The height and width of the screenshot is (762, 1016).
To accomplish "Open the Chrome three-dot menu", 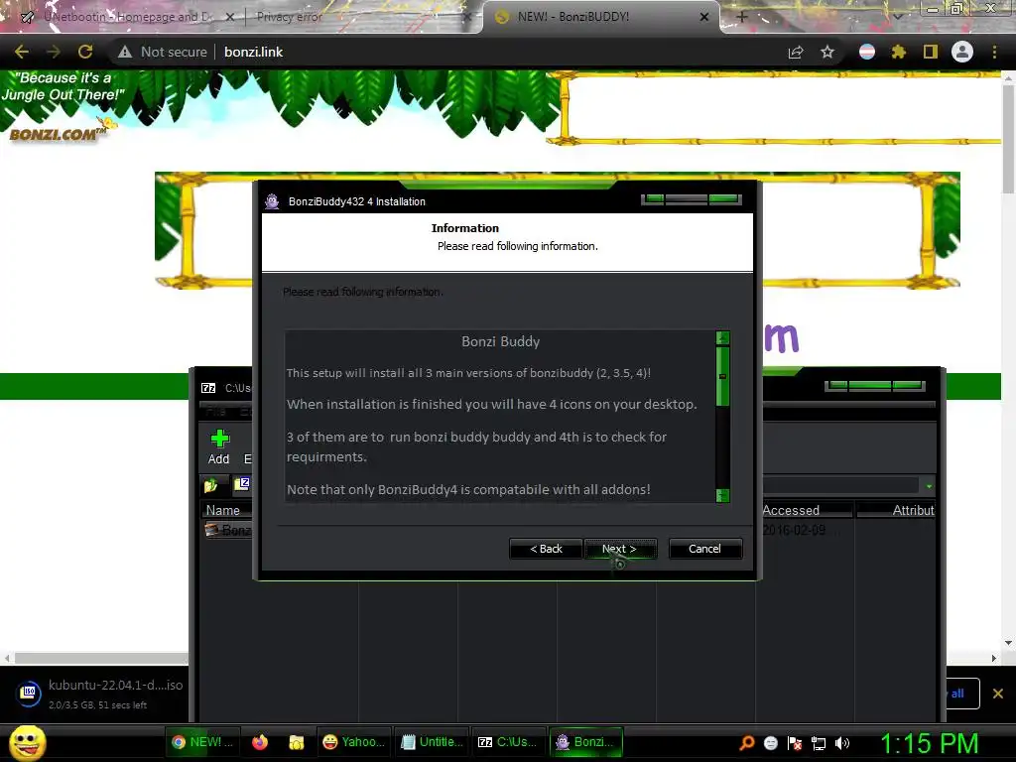I will 994,52.
